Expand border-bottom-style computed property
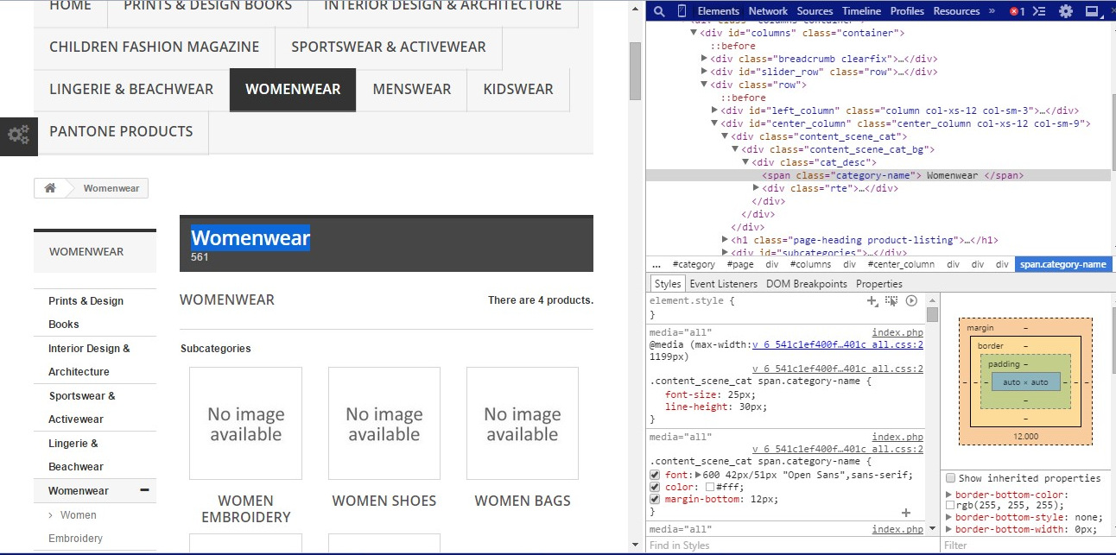Viewport: 1116px width, 555px height. tap(950, 517)
